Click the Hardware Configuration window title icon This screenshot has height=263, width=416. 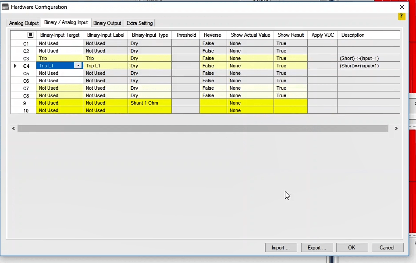[x=5, y=7]
